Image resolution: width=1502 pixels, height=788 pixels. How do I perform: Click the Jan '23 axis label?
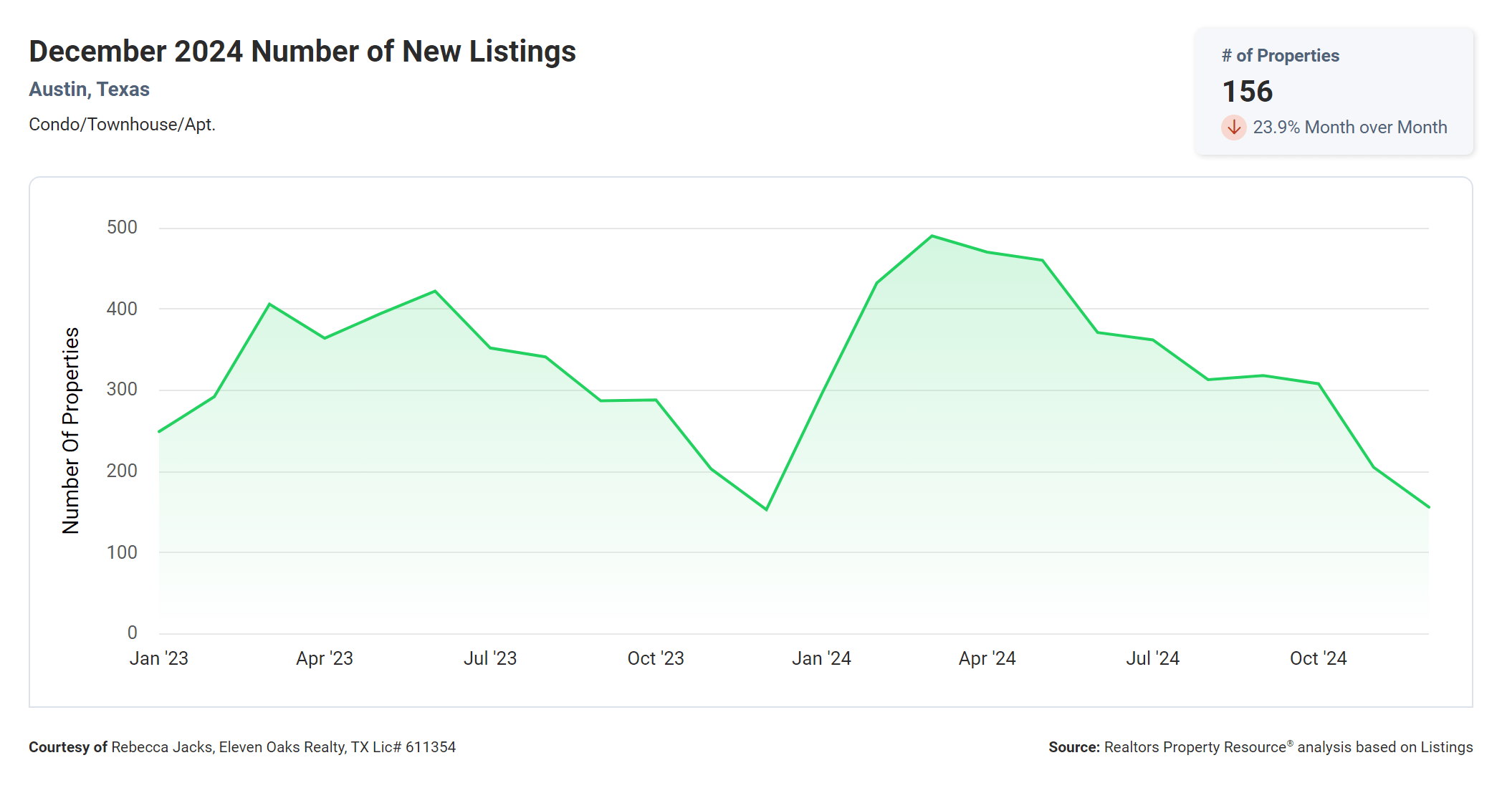pyautogui.click(x=158, y=658)
